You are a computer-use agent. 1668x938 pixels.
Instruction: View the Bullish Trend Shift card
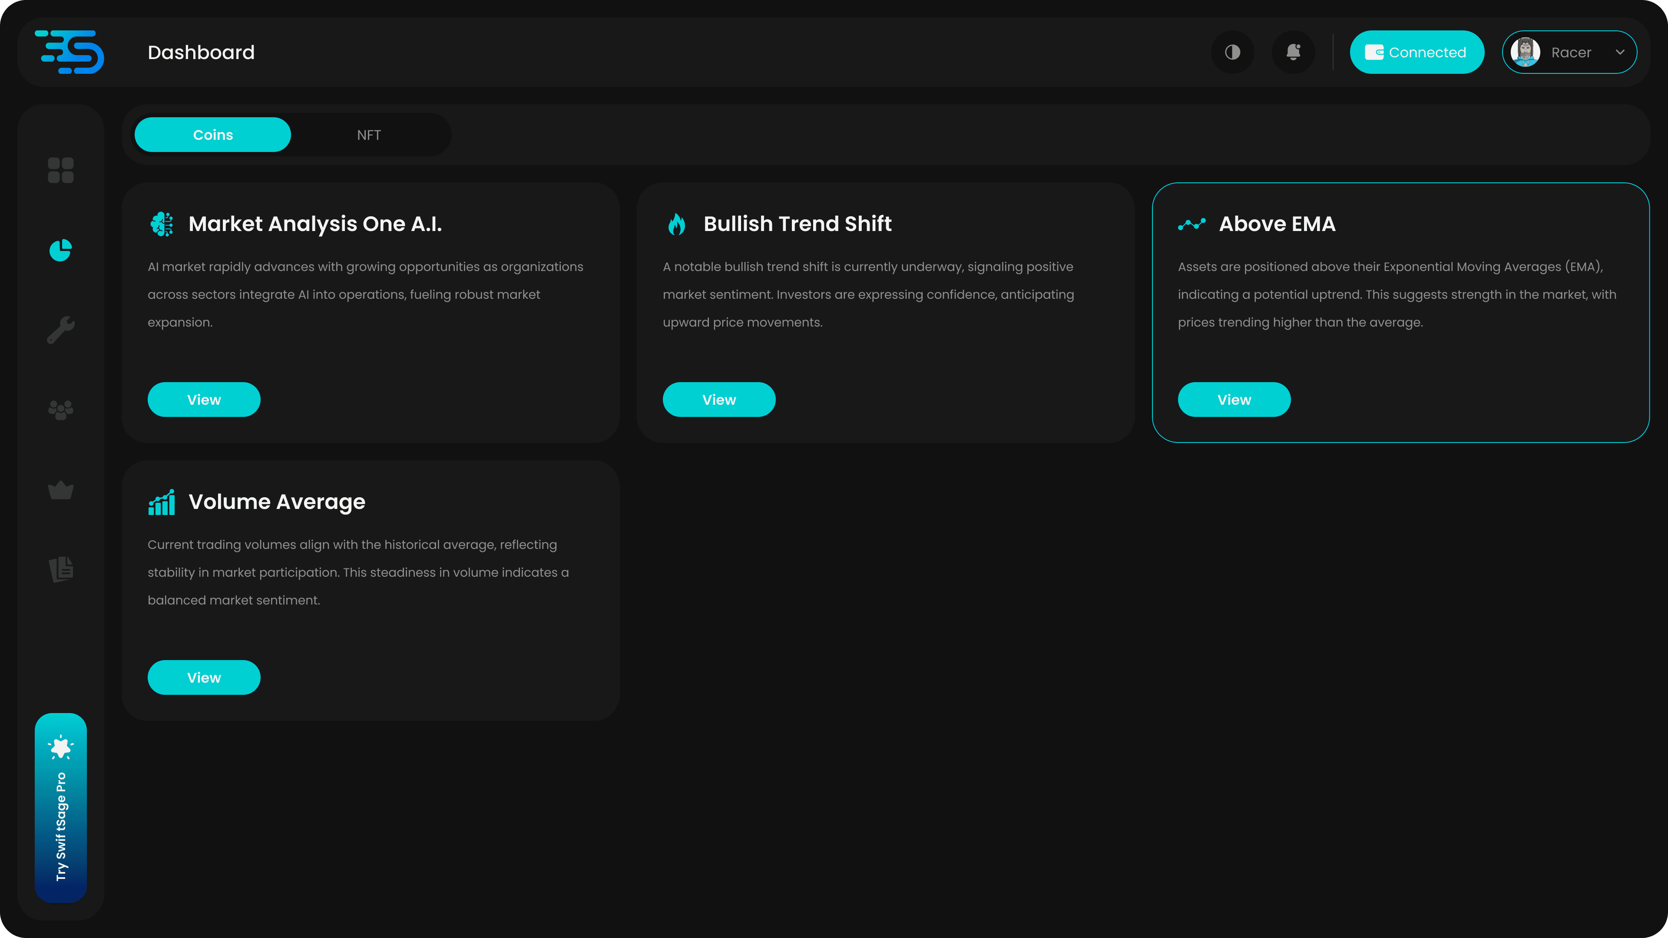click(719, 400)
